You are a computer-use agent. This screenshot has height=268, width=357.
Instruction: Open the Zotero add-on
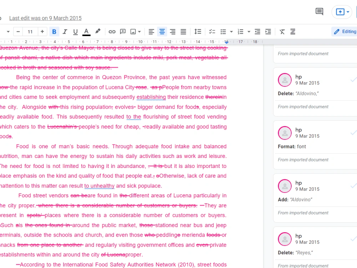(x=293, y=31)
